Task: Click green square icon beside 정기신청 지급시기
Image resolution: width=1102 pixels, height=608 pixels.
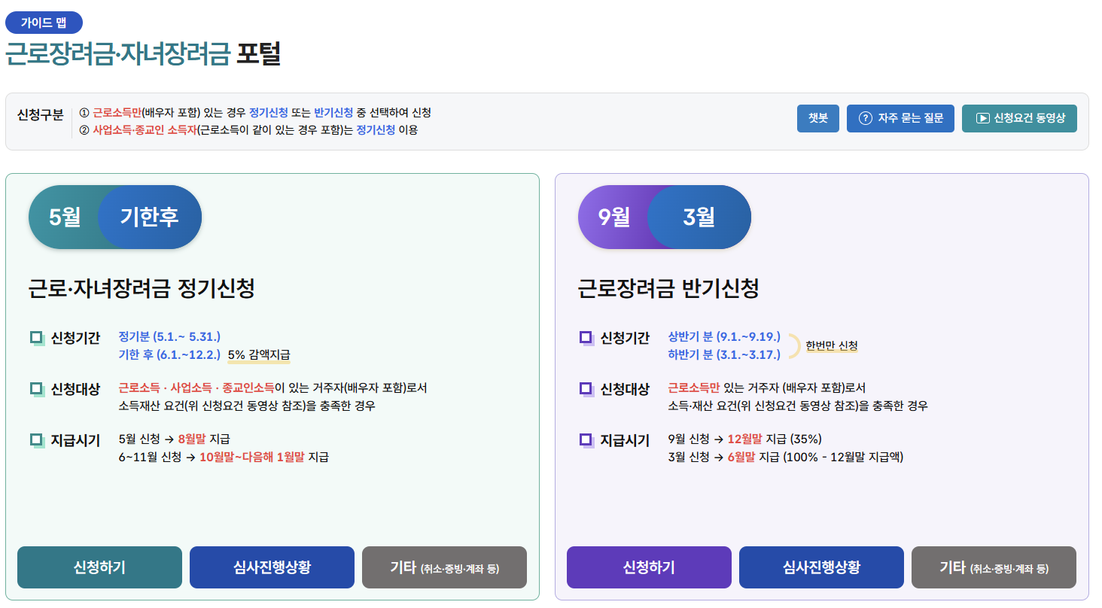Action: click(x=37, y=440)
